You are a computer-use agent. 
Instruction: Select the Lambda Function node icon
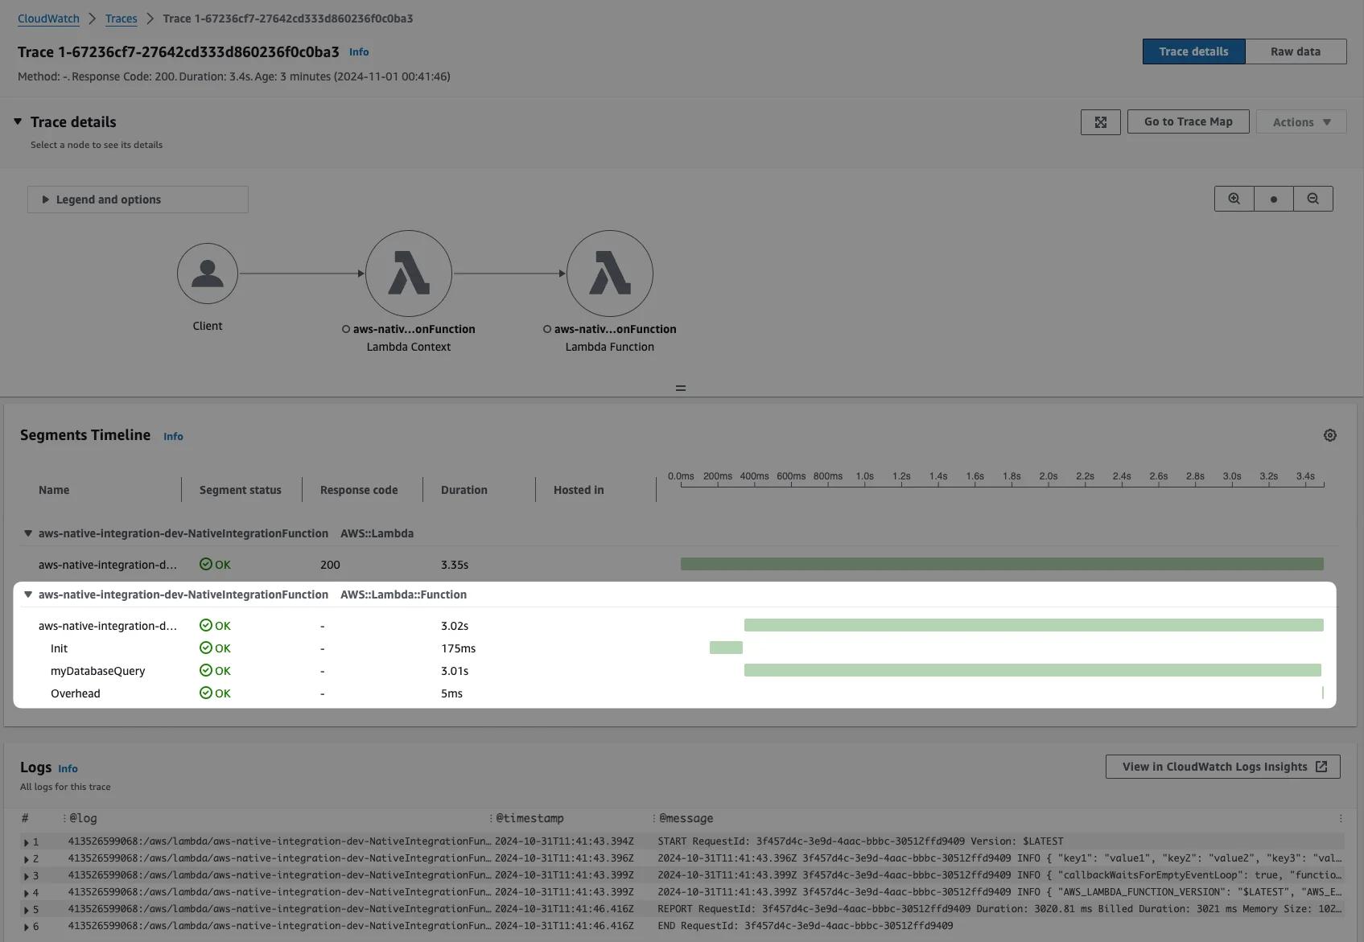tap(610, 274)
